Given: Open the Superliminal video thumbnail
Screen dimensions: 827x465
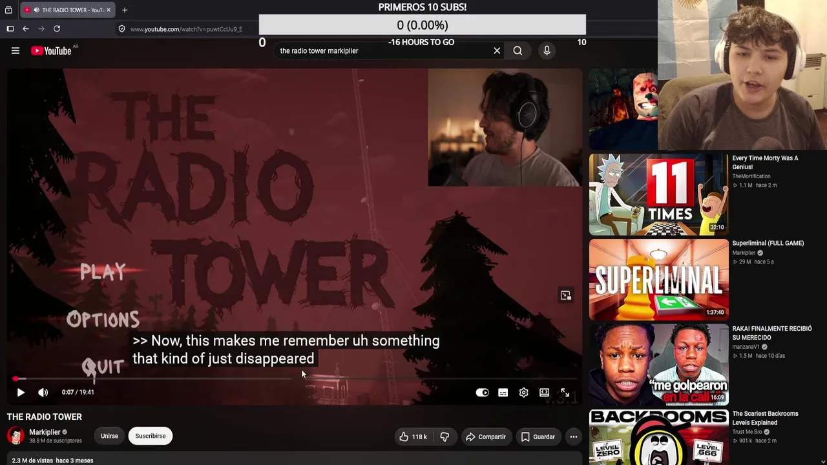Looking at the screenshot, I should [658, 280].
